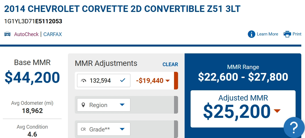Click the speedometer icon in the odometer field

[x=83, y=81]
